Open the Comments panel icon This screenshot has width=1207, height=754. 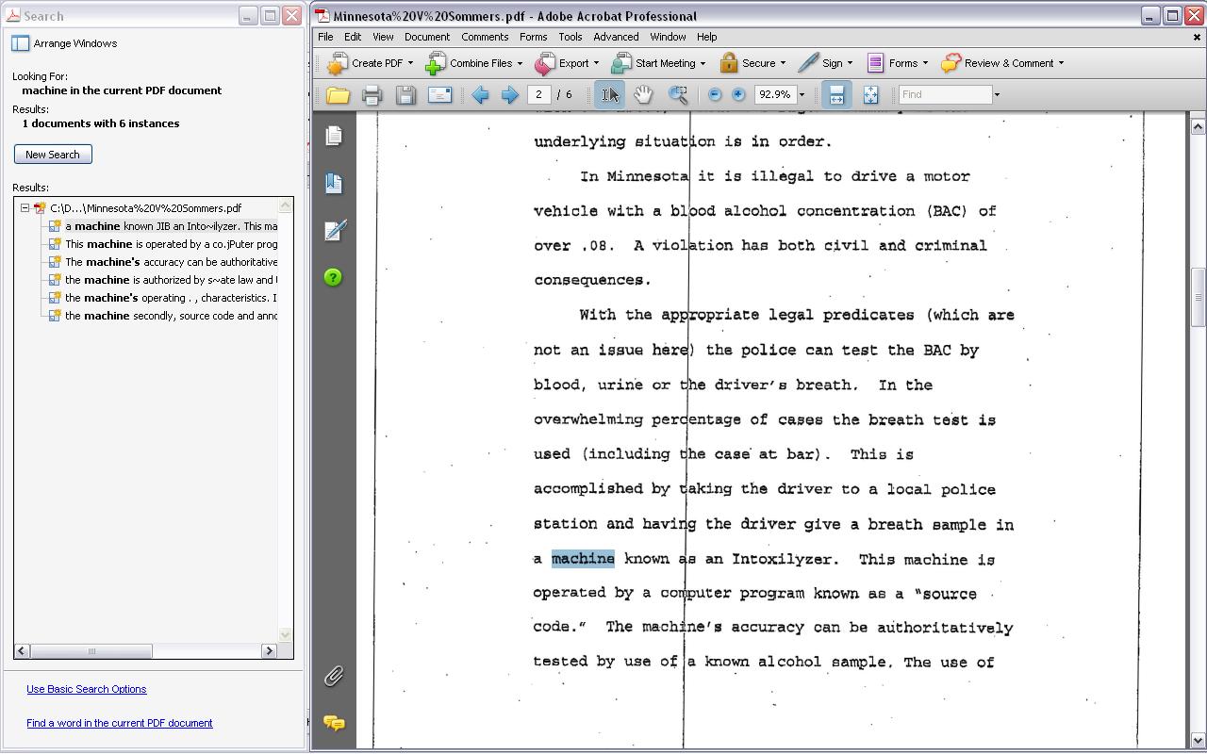(x=334, y=723)
